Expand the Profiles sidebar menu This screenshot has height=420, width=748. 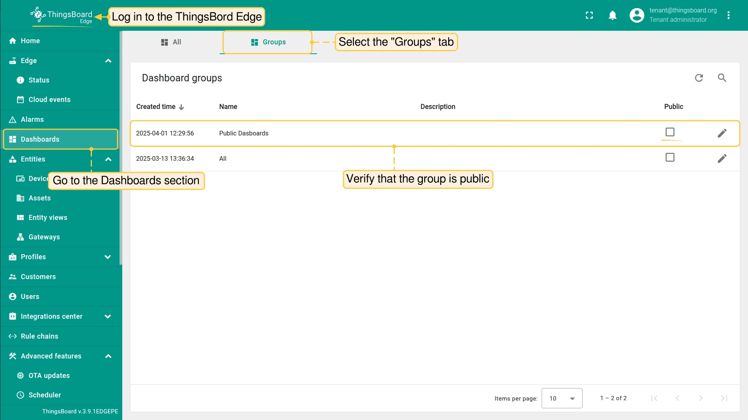[108, 257]
